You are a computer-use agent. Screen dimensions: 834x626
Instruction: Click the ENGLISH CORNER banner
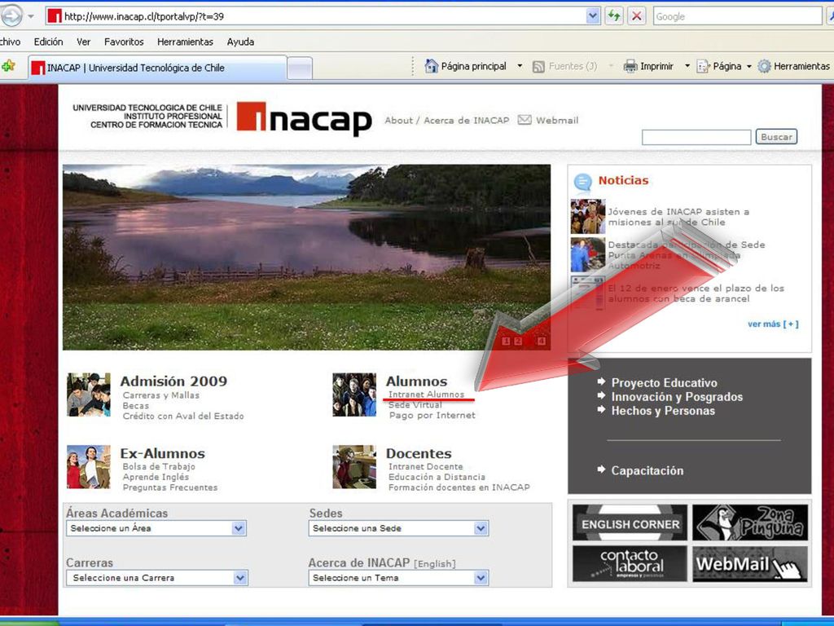point(630,522)
